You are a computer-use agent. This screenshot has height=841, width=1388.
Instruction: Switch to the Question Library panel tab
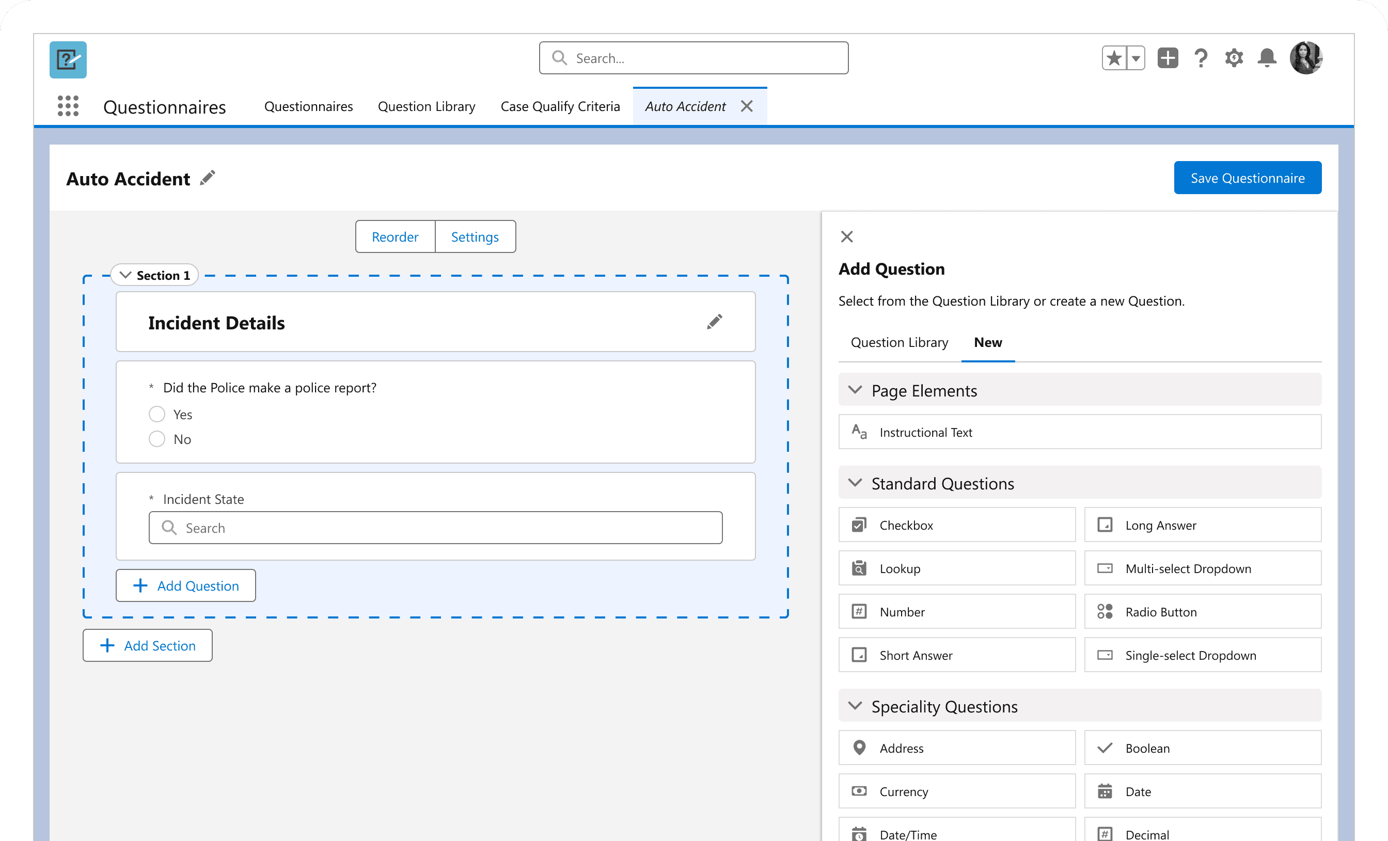(x=899, y=342)
